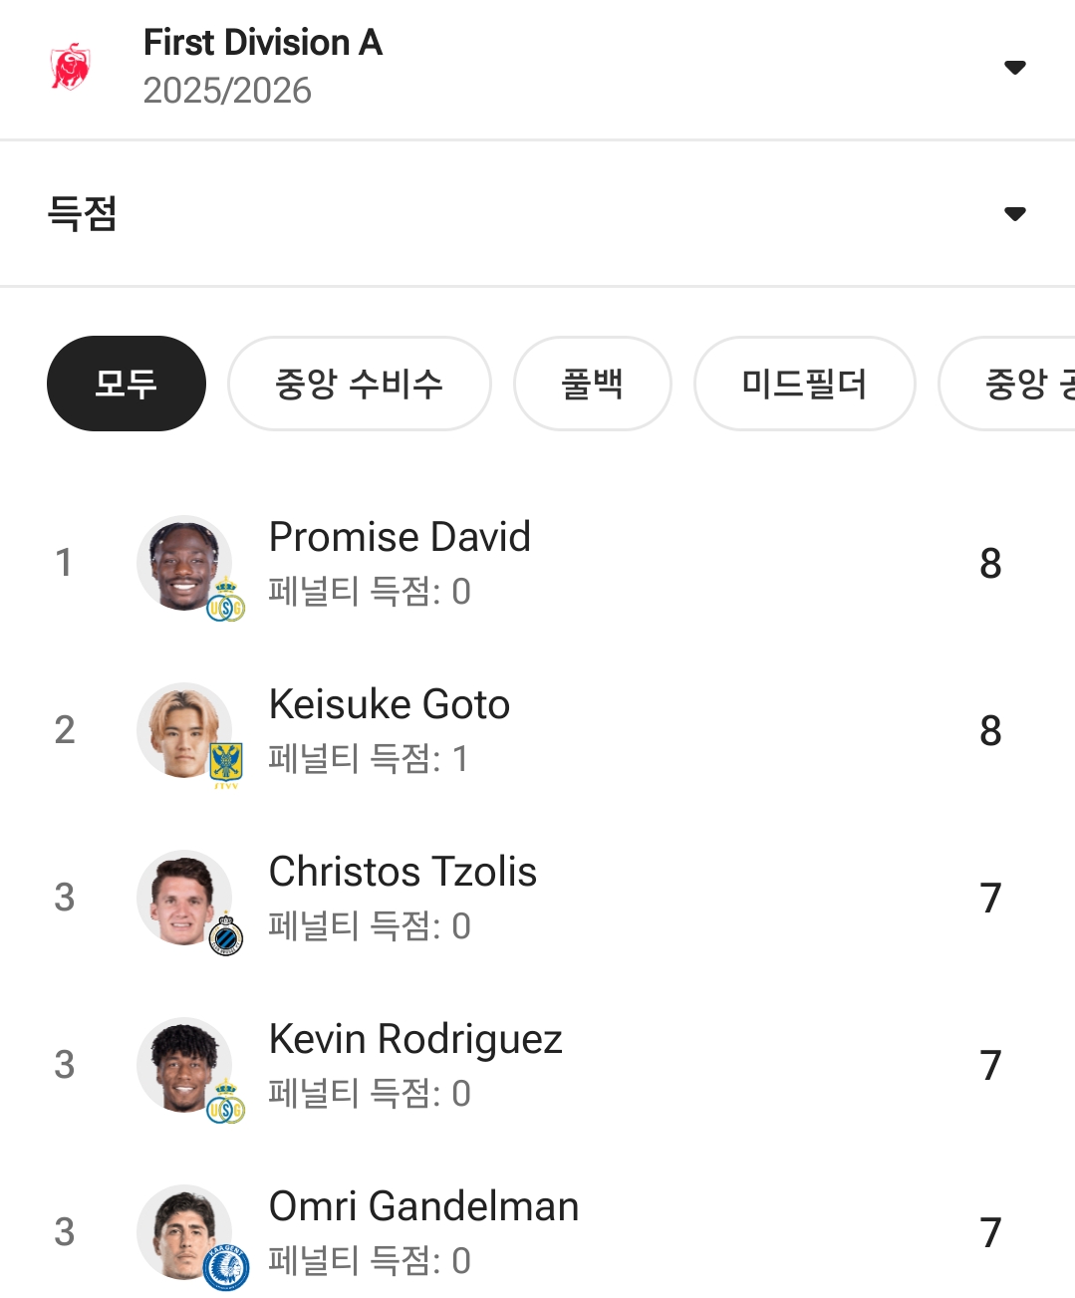Screen dimensions: 1075x1298
Task: Click the KAA Gent badge beside Omri Gandelman
Action: click(x=226, y=1269)
